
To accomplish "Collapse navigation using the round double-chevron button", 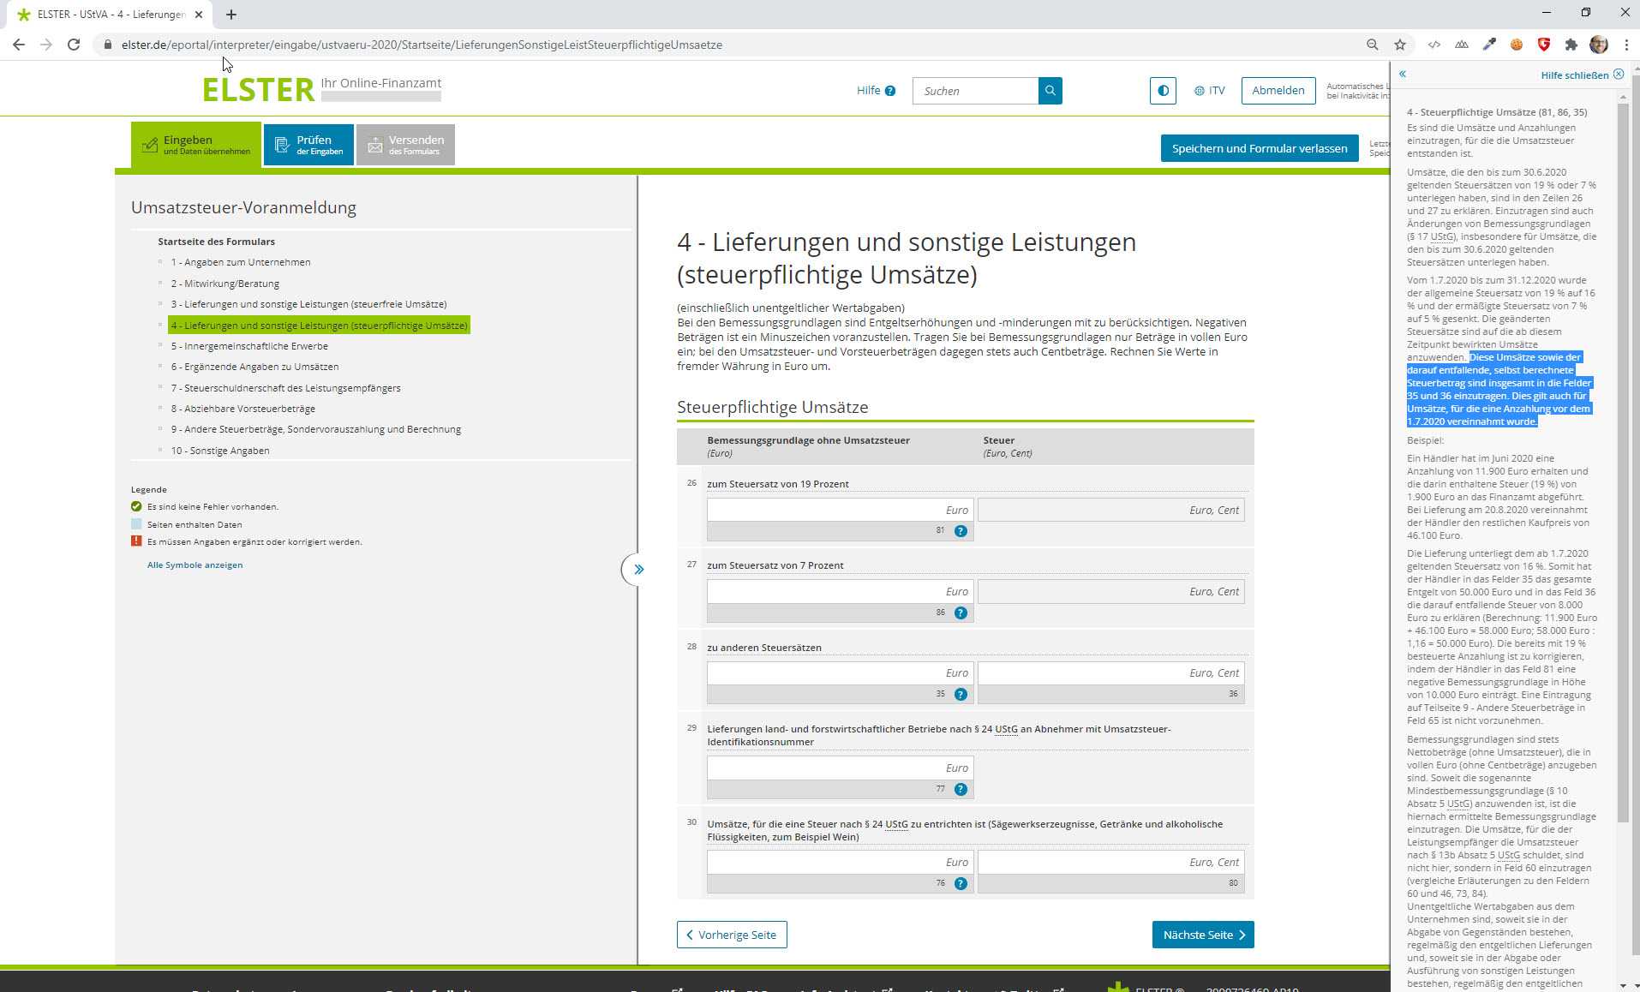I will coord(637,570).
